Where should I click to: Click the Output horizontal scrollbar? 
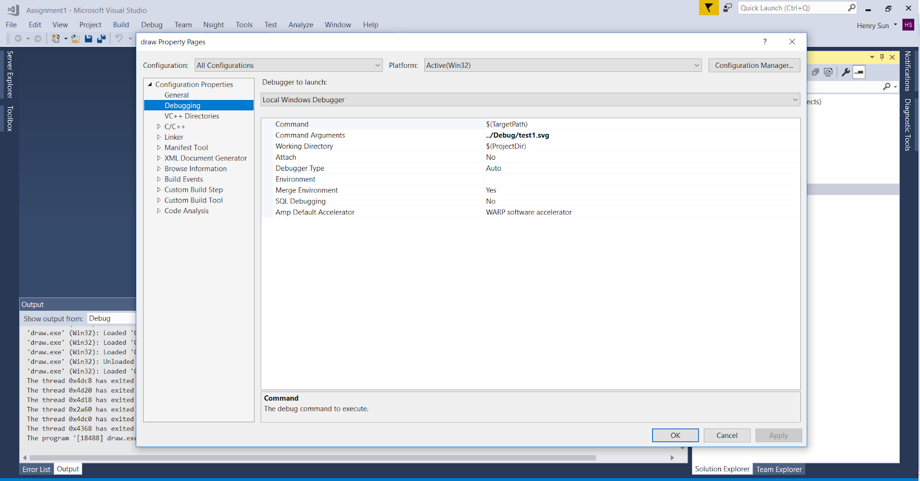click(312, 457)
